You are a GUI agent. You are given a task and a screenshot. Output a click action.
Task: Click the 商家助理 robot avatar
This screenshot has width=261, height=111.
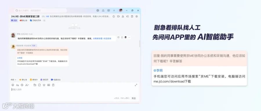(13, 47)
